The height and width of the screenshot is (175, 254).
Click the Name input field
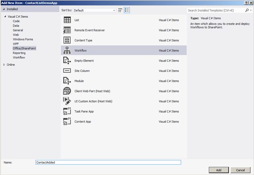108,162
